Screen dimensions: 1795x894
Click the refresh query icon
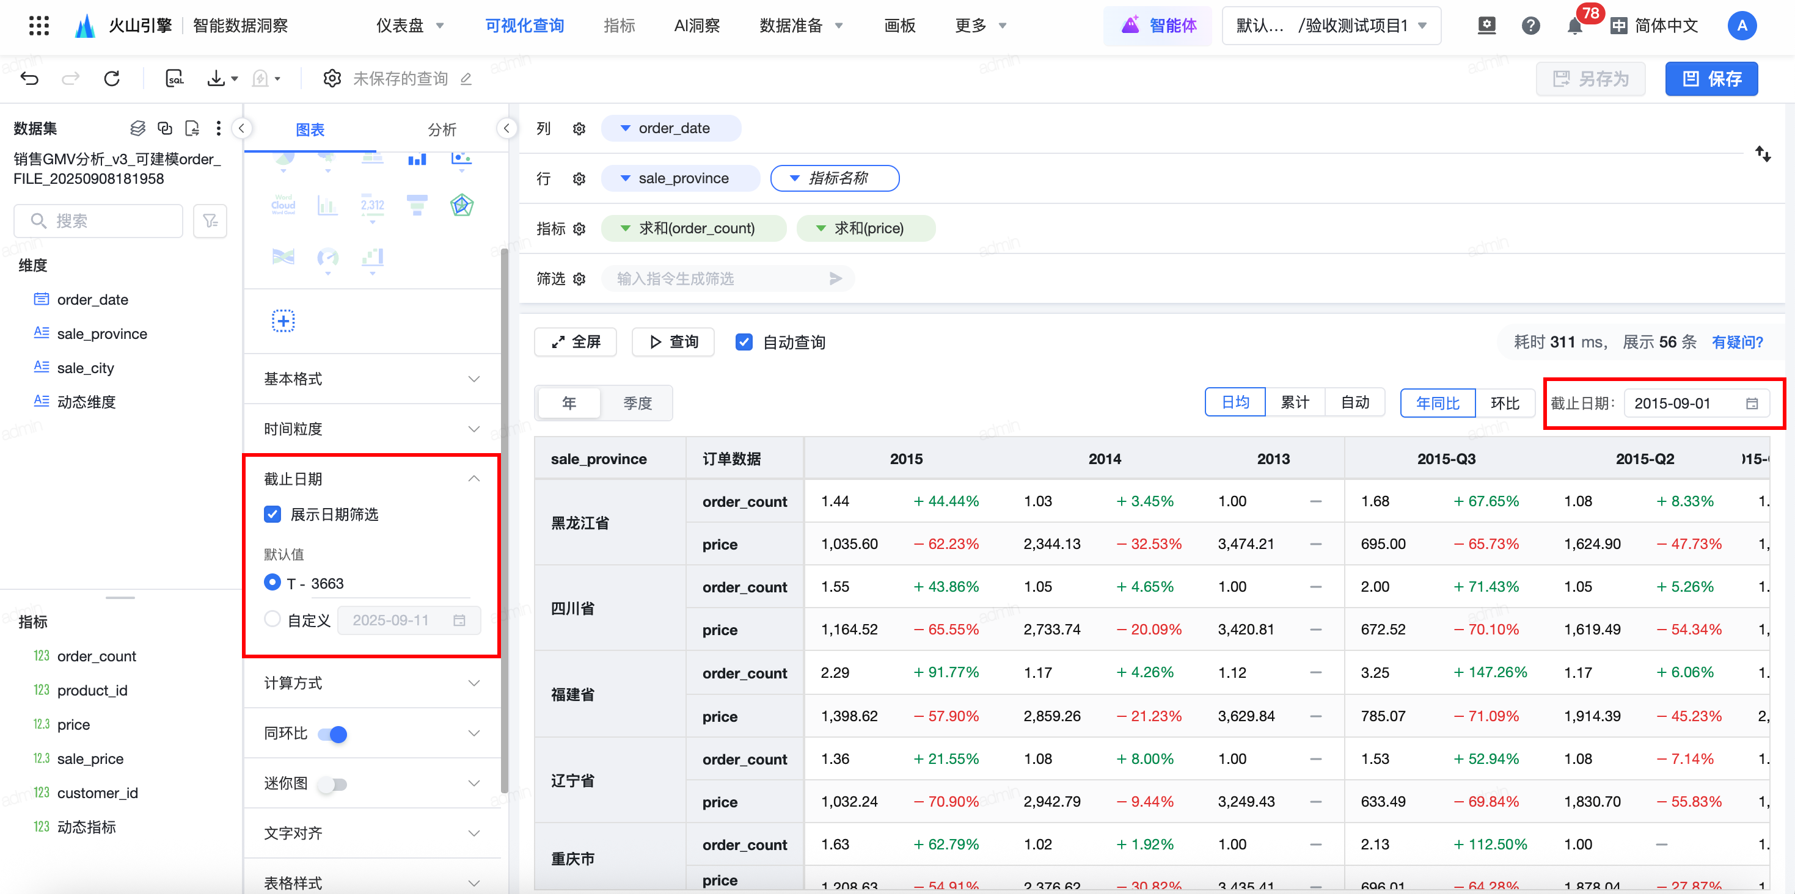[x=111, y=79]
